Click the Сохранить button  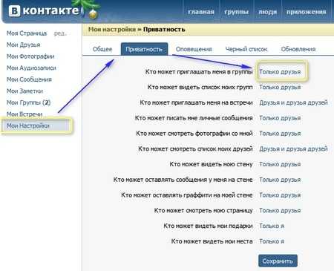tap(278, 261)
